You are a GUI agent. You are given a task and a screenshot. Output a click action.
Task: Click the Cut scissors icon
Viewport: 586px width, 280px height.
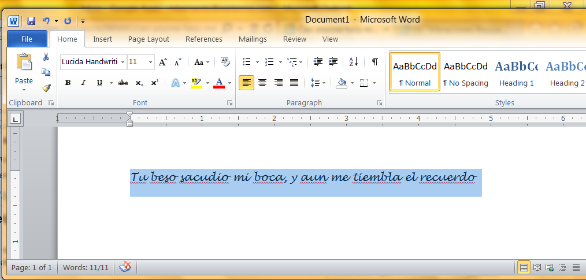pyautogui.click(x=46, y=57)
